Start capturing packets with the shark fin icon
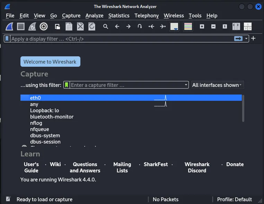The height and width of the screenshot is (204, 264). click(x=10, y=26)
